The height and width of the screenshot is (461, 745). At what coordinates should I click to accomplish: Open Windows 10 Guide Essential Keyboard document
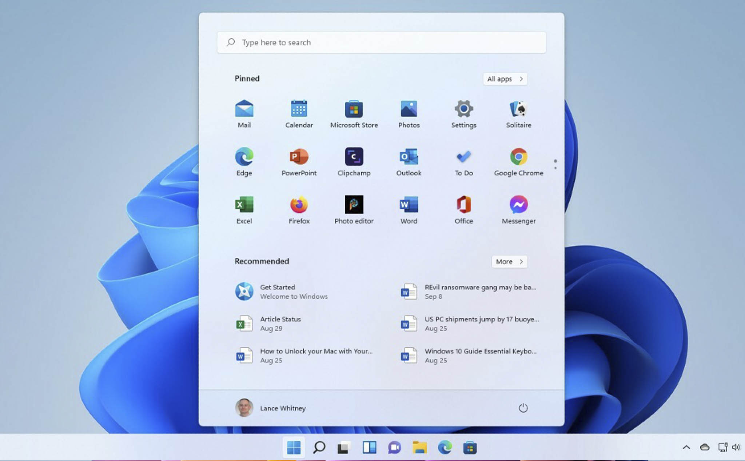(469, 356)
